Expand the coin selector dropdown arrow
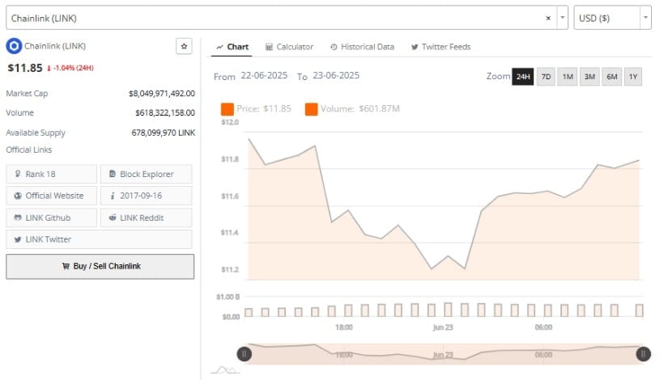Viewport: 668px width, 380px height. (x=563, y=18)
